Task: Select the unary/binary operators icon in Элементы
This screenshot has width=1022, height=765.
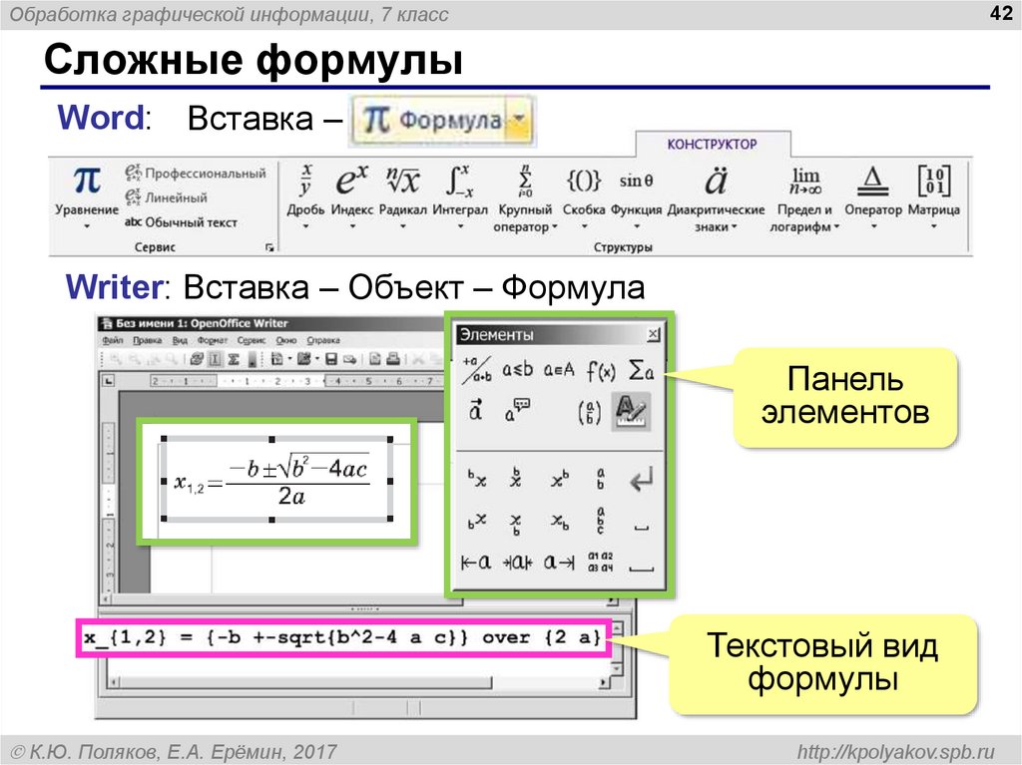Action: [477, 371]
